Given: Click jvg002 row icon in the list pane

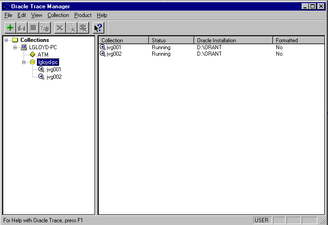Looking at the screenshot, I should pyautogui.click(x=102, y=54).
